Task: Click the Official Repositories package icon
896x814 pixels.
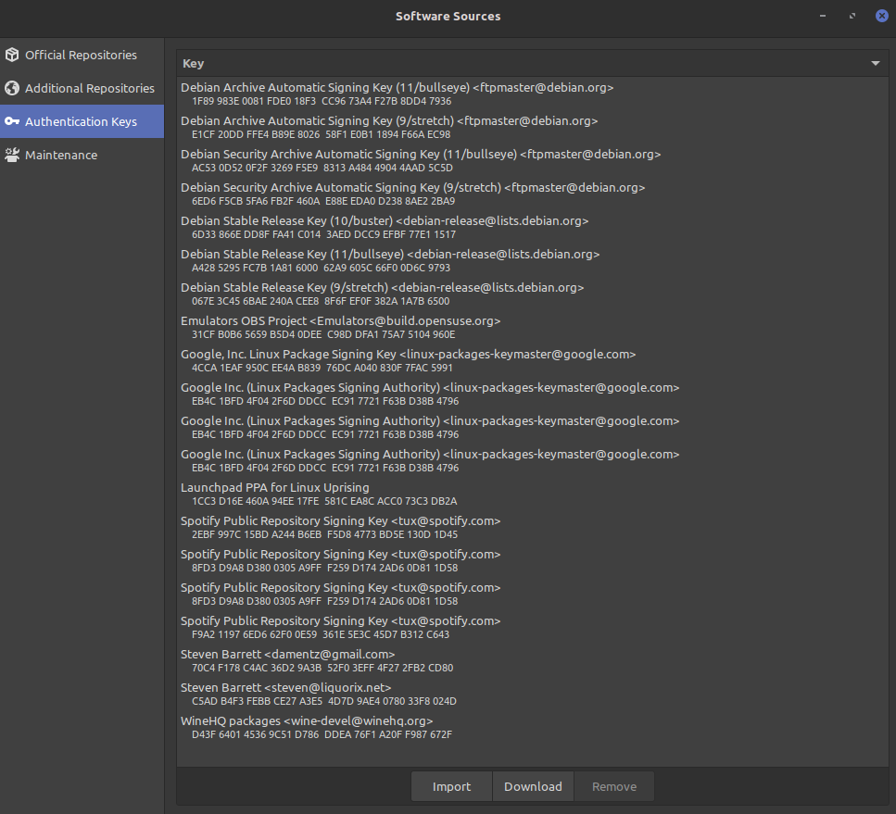Action: pyautogui.click(x=12, y=55)
